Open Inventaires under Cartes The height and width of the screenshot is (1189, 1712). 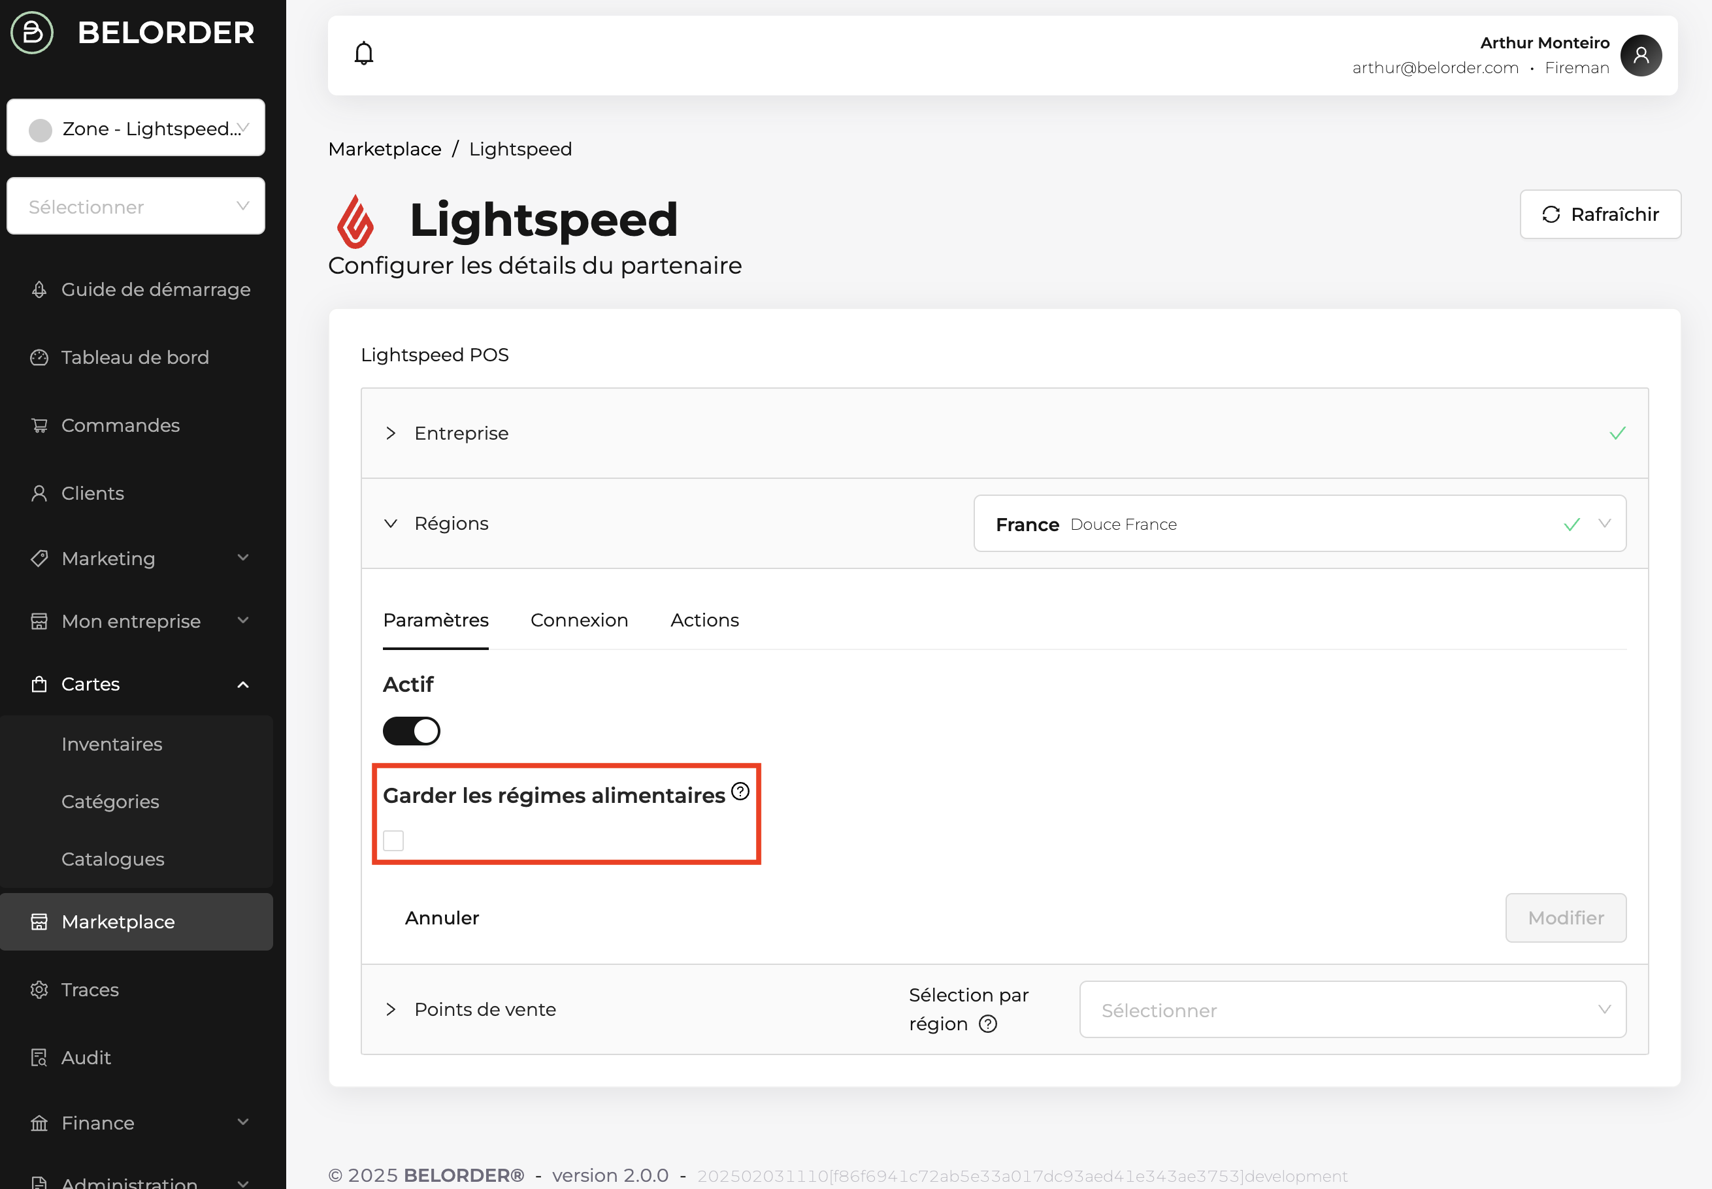[137, 743]
